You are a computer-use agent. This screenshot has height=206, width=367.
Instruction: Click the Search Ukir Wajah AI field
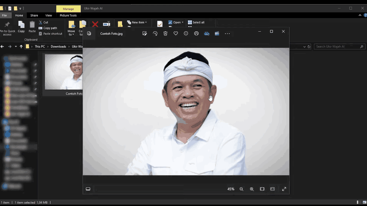(x=339, y=46)
